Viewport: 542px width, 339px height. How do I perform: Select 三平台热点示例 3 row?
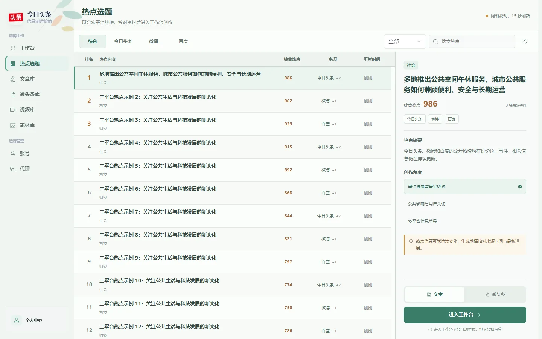click(x=233, y=124)
